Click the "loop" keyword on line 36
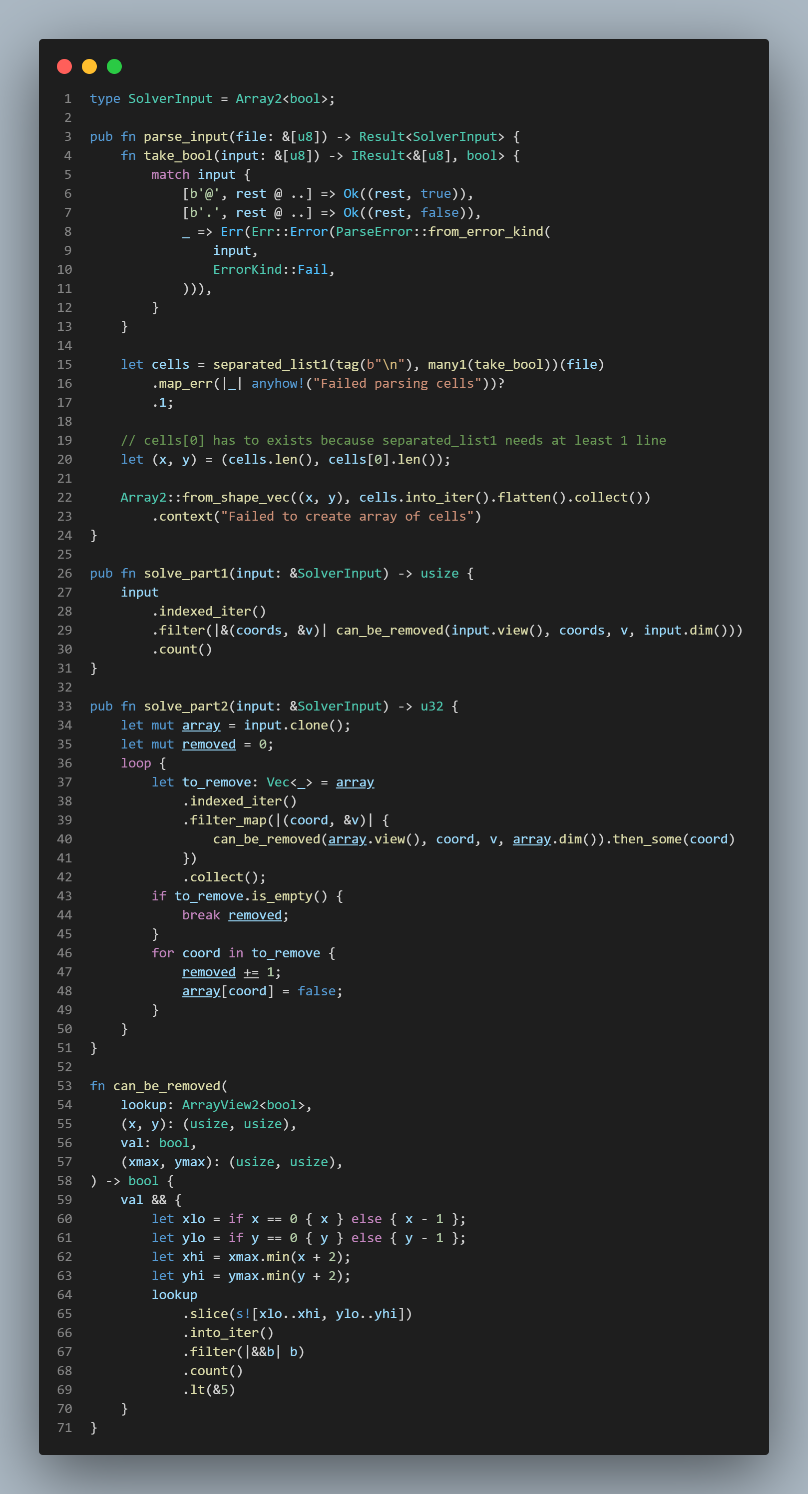Image resolution: width=808 pixels, height=1494 pixels. [136, 763]
